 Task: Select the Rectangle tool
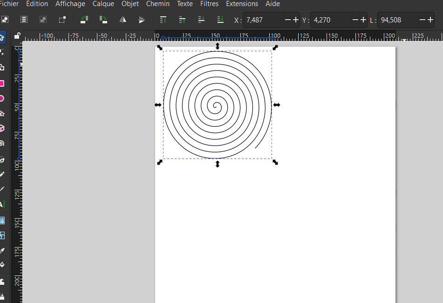2,83
